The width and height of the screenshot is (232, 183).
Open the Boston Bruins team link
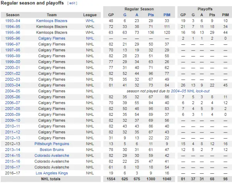point(52,150)
